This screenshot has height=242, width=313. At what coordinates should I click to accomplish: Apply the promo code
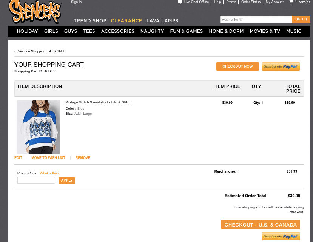[67, 180]
